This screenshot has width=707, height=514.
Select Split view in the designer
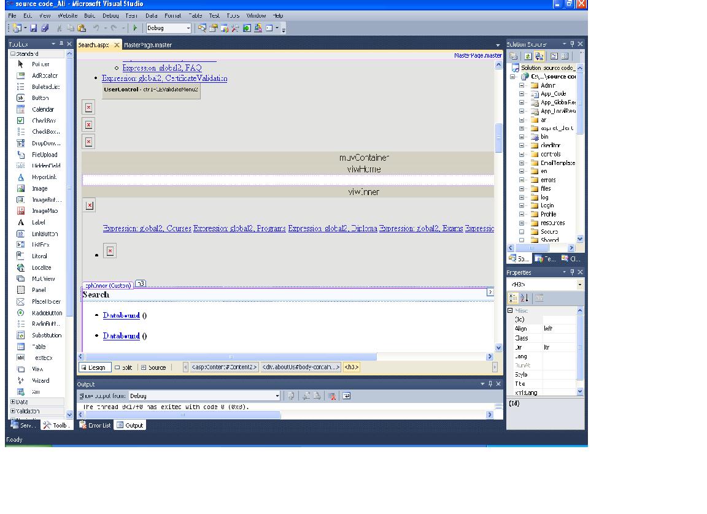[123, 366]
